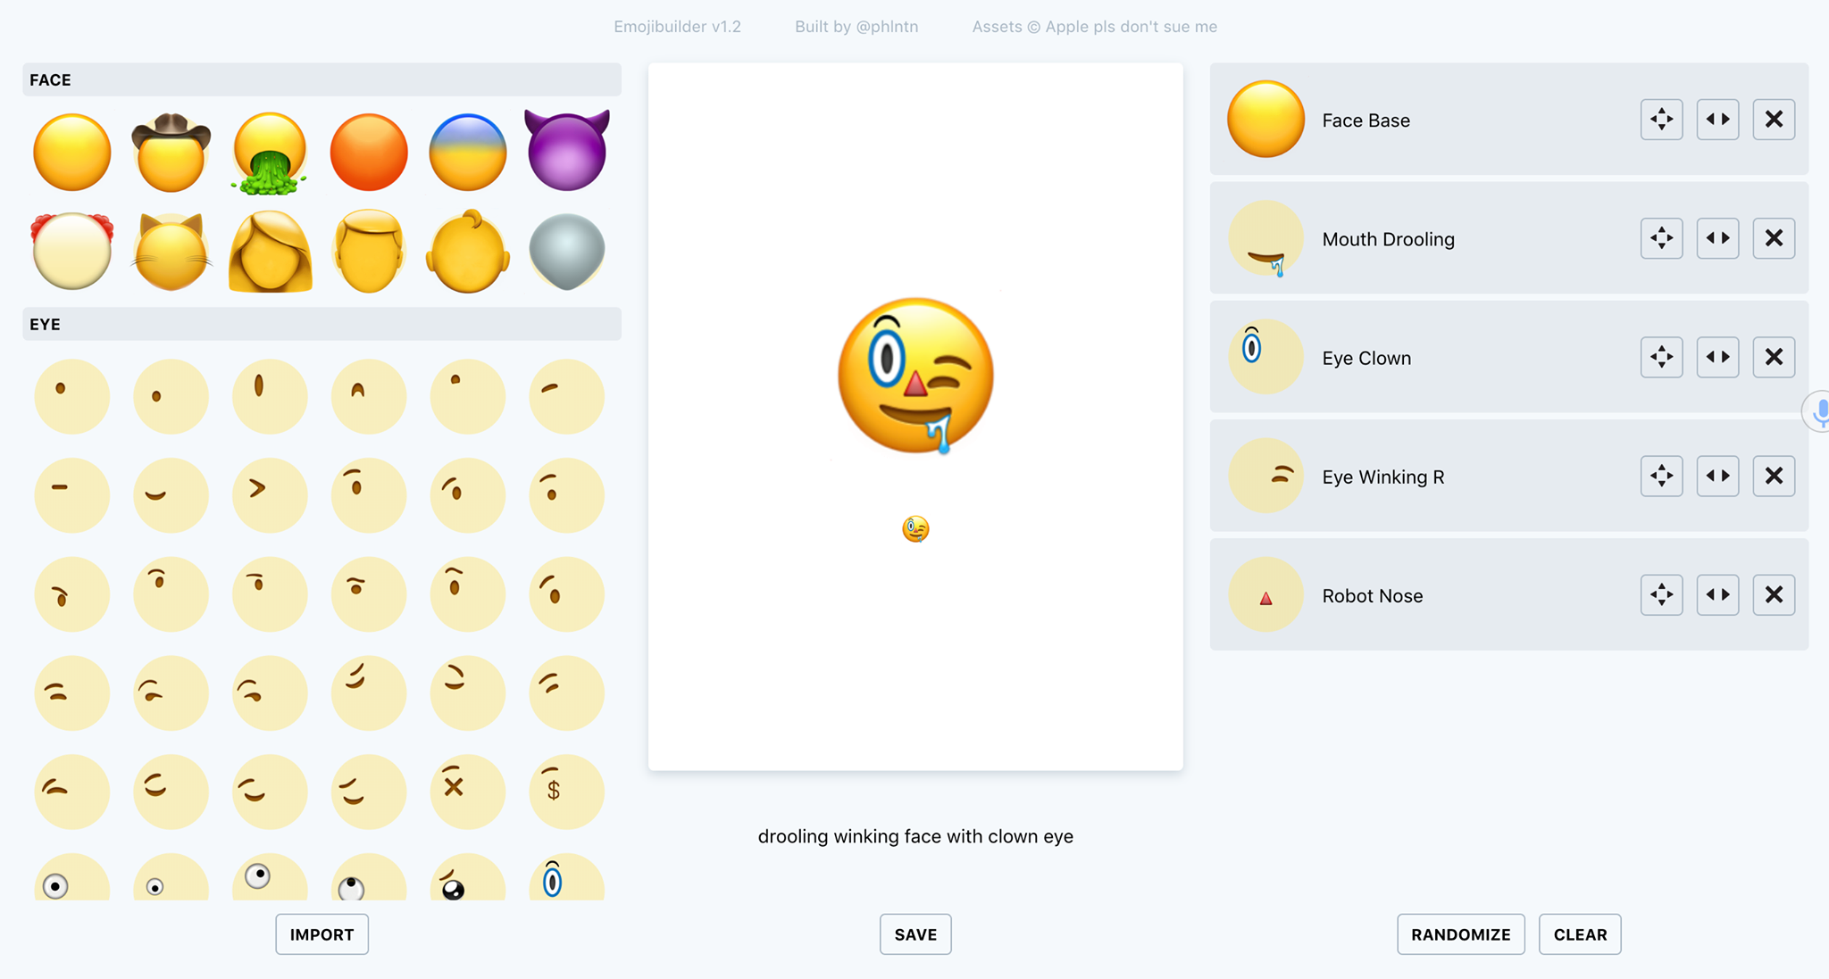Click the move icon for Robot Nose
The width and height of the screenshot is (1829, 979).
1661,594
